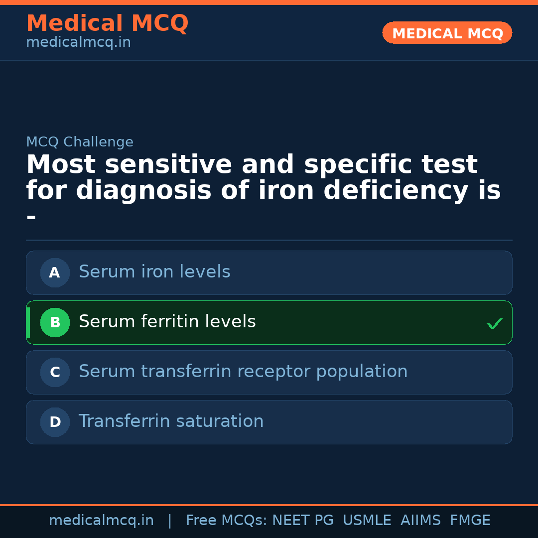Select the 'Serum iron levels' answer
This screenshot has height=538, width=538.
tap(154, 272)
